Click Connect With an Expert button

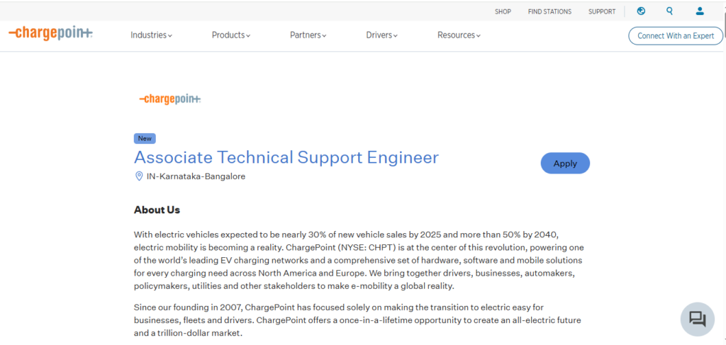(x=676, y=35)
